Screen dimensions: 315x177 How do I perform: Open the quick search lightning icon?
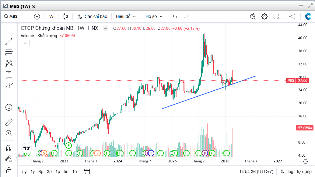[253, 16]
